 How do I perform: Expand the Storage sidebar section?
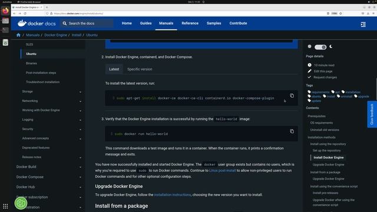pos(80,92)
